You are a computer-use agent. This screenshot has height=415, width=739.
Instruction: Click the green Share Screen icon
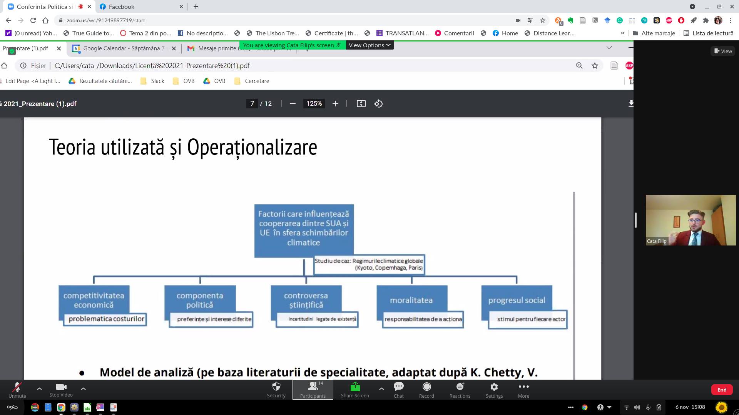coord(355,387)
